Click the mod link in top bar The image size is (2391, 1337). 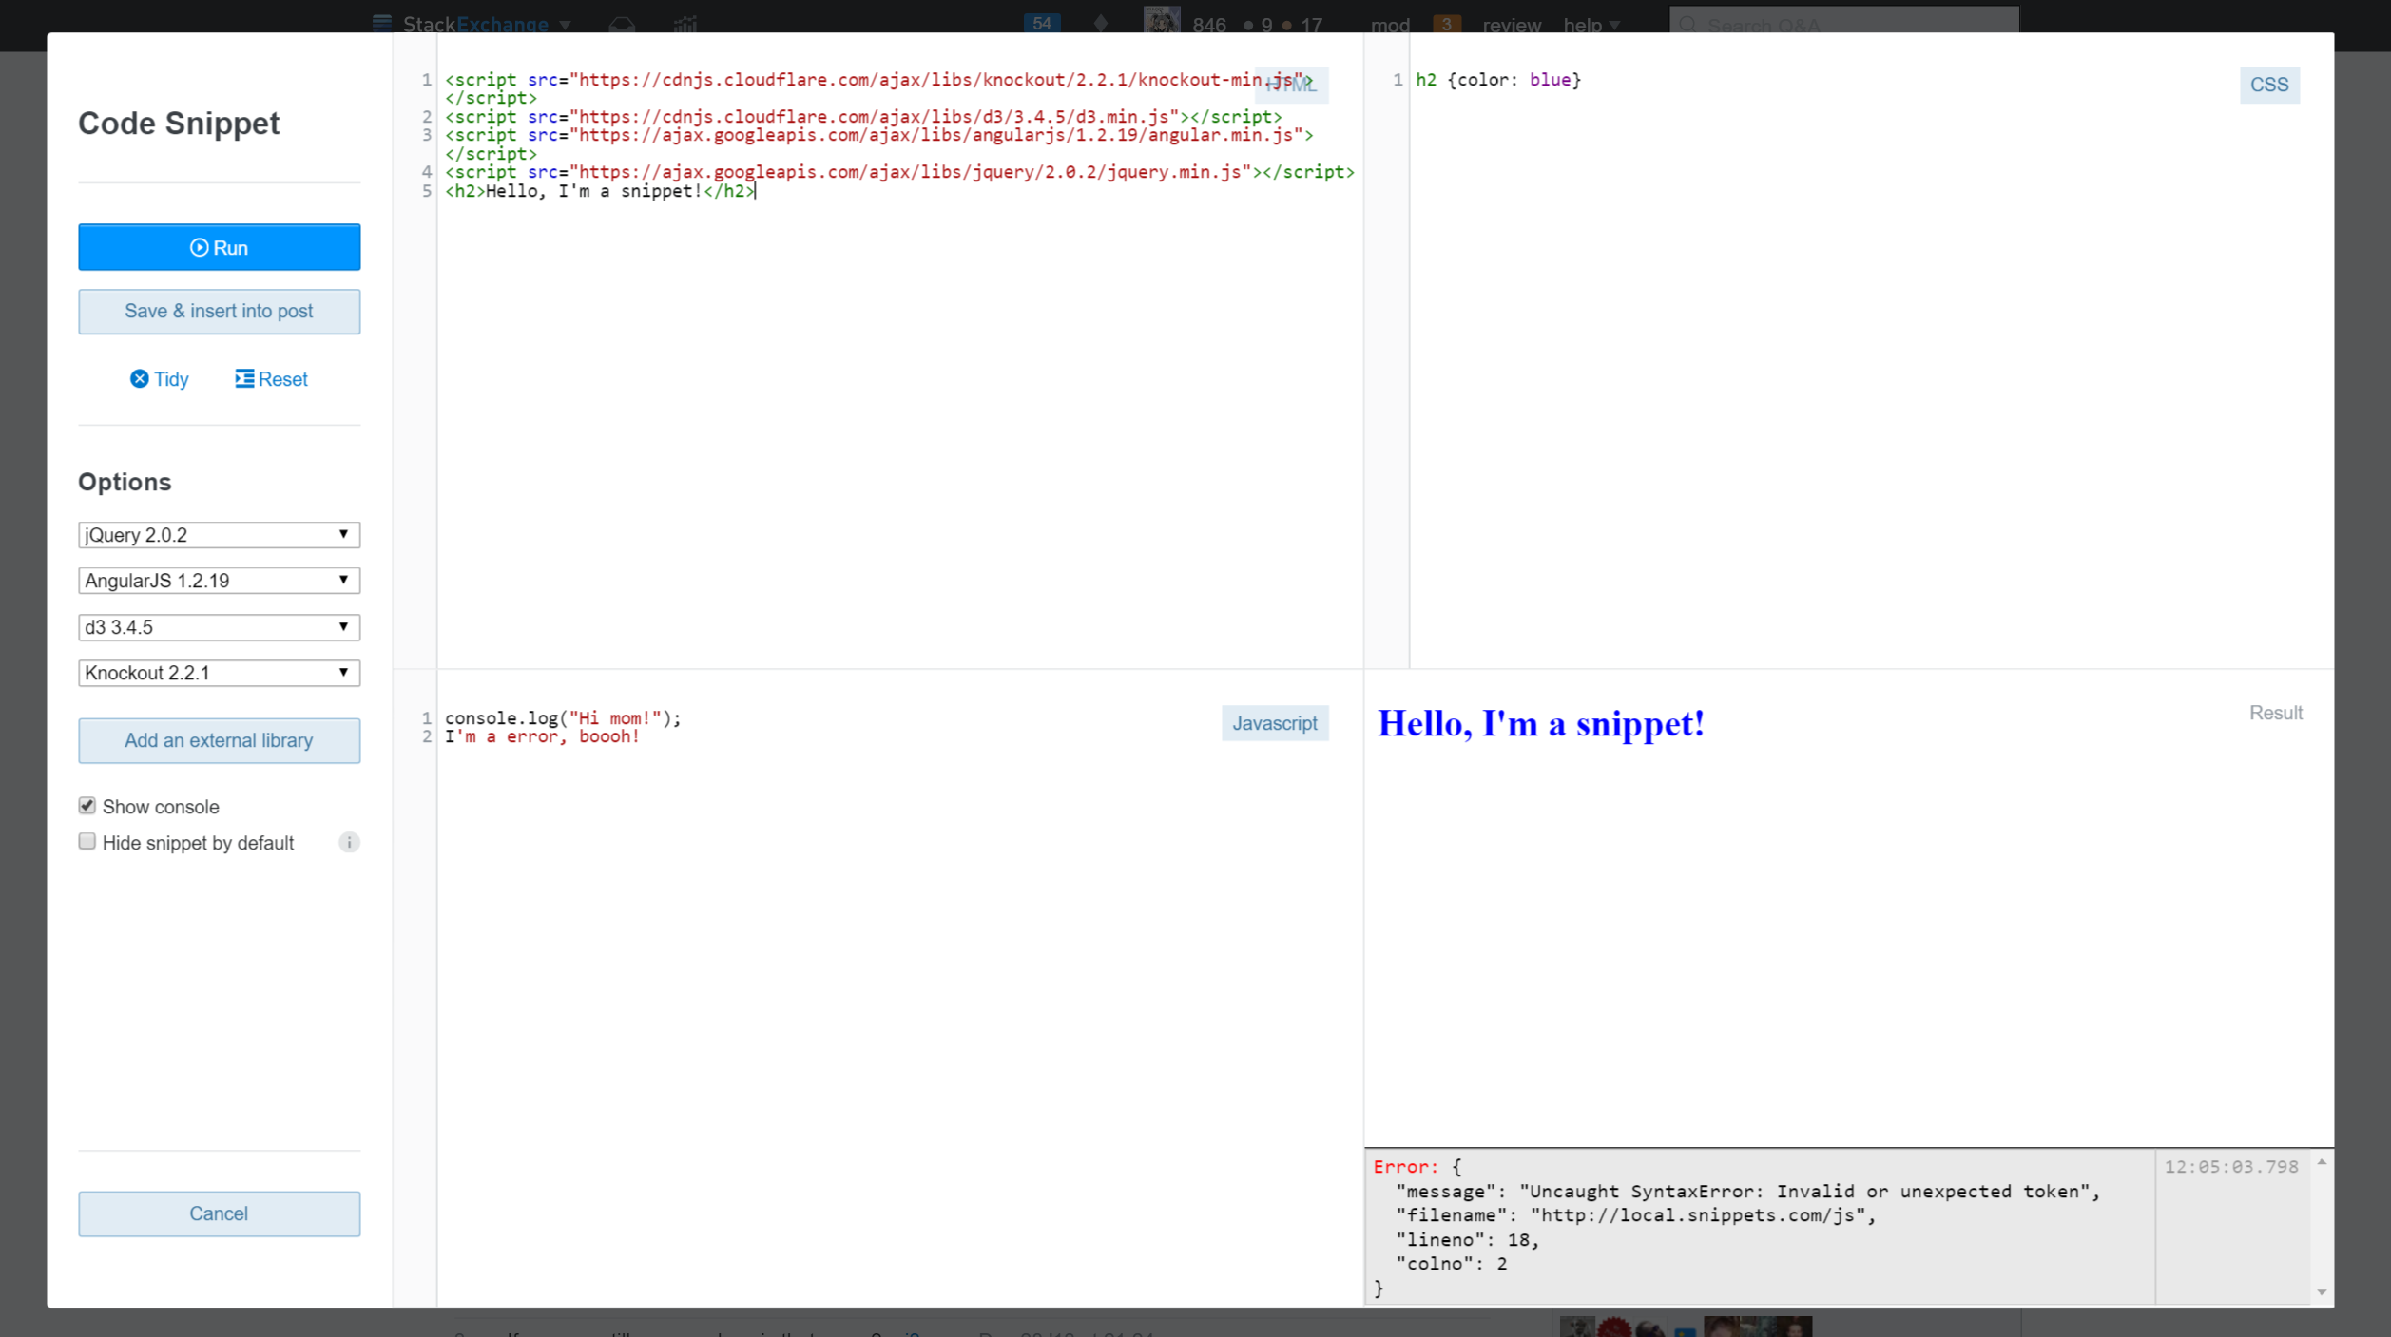[x=1390, y=25]
